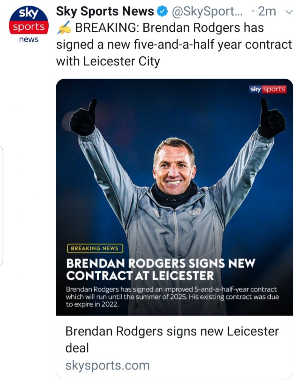302x386 pixels.
Task: Tap 'with Leicester City' in the tweet text
Action: [x=108, y=61]
